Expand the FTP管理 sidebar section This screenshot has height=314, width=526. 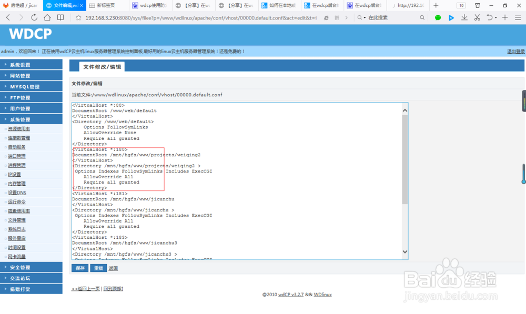pos(31,97)
